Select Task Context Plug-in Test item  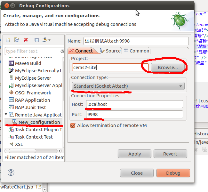(x=38, y=130)
